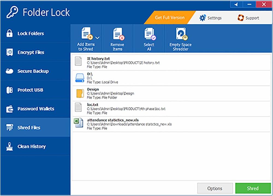Open Password Wallets wallet icon
The width and height of the screenshot is (273, 196).
pyautogui.click(x=10, y=109)
